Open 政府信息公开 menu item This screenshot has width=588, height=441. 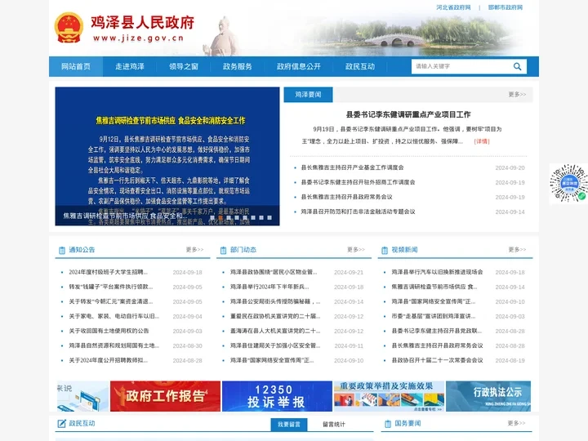[299, 66]
